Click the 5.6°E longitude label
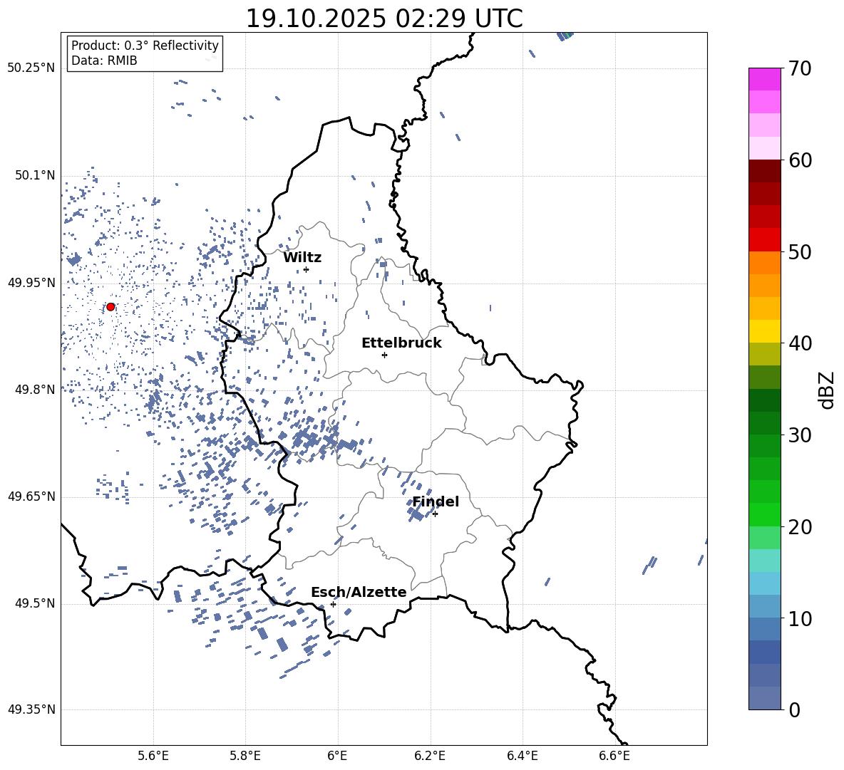This screenshot has width=844, height=770. [x=153, y=756]
